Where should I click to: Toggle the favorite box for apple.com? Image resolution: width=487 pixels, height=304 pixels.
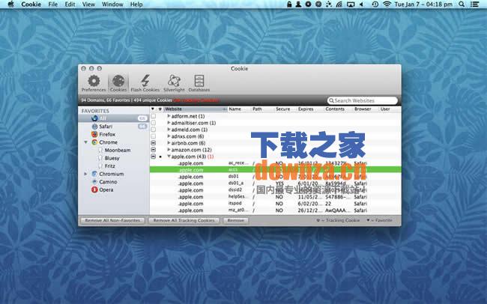tap(153, 156)
